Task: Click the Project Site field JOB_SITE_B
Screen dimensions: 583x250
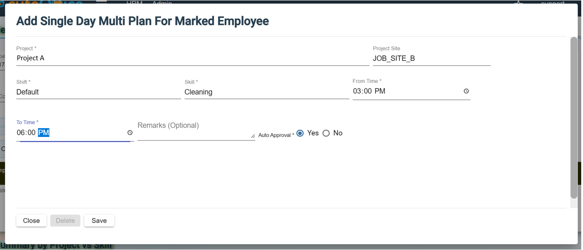Action: (x=432, y=59)
